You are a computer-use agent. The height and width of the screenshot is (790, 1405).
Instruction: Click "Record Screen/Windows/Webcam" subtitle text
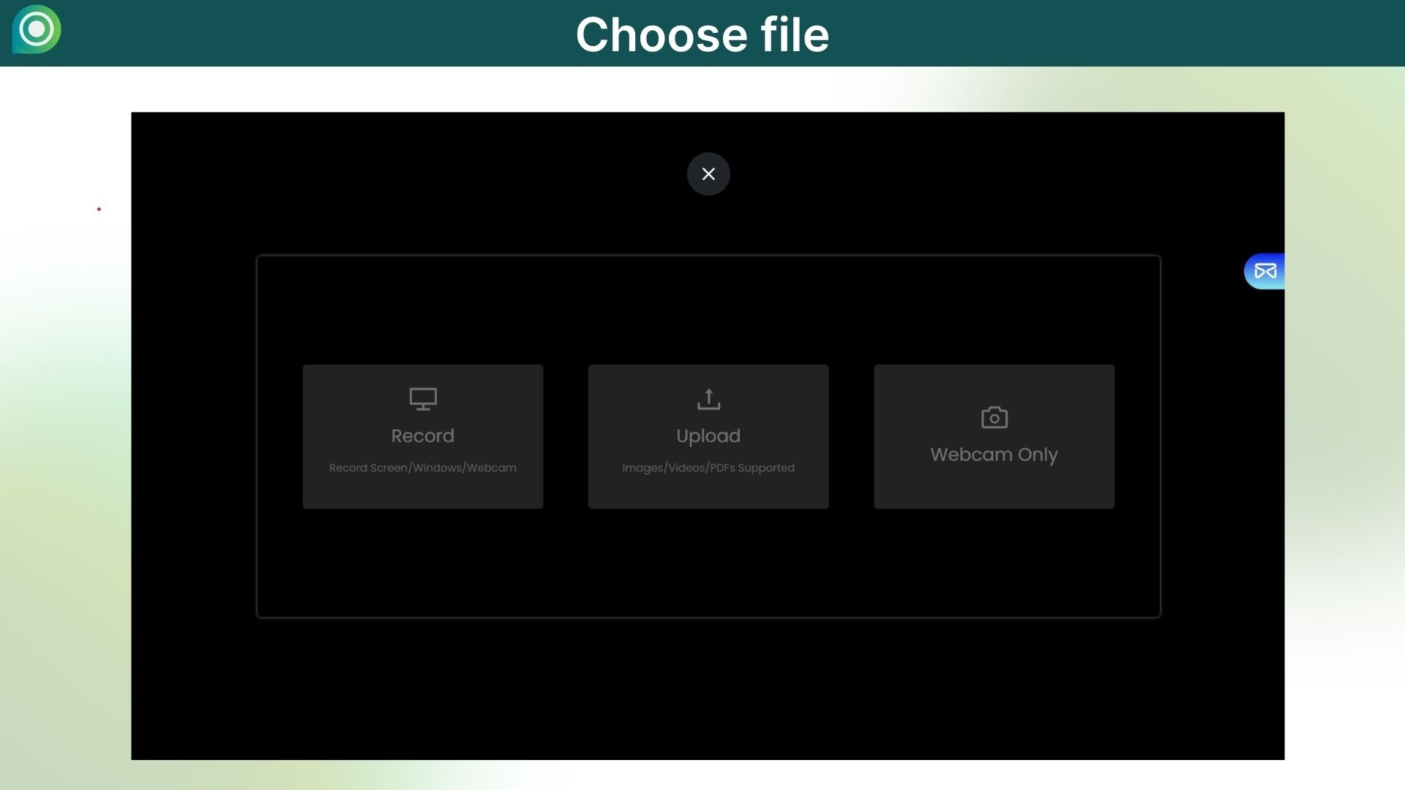click(x=423, y=468)
